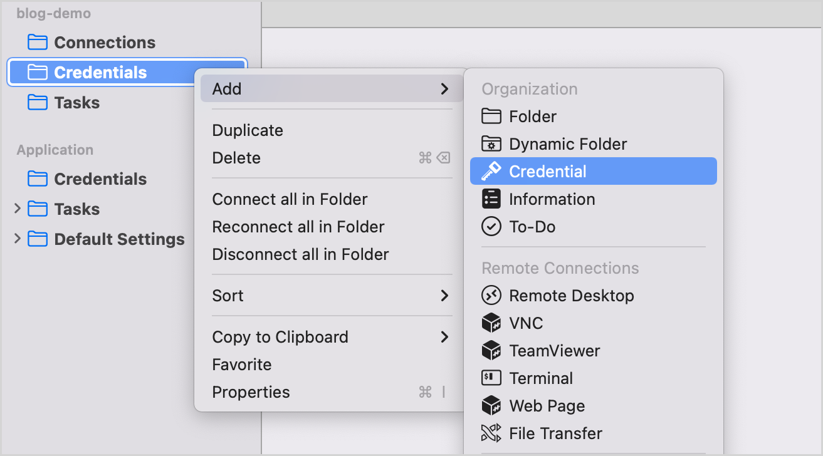Click the Information menu entry text
The image size is (823, 456).
coord(552,199)
